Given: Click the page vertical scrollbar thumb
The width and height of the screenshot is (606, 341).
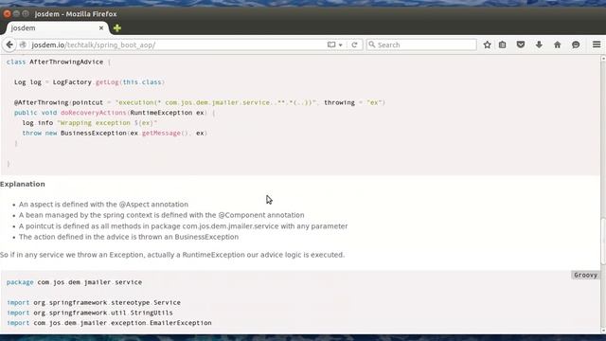Looking at the screenshot, I should [x=603, y=242].
